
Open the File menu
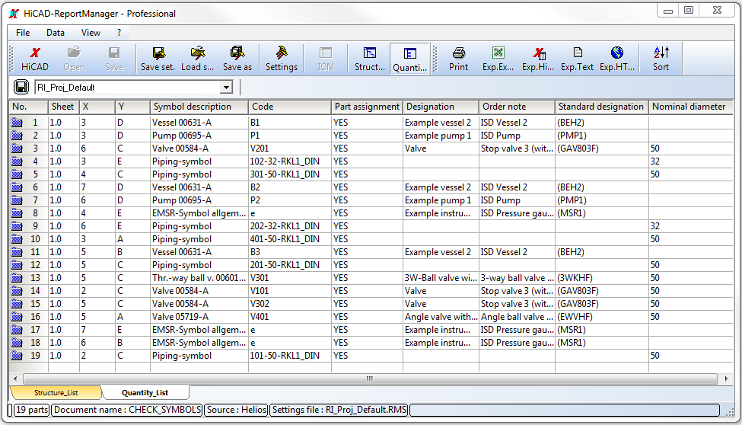[x=23, y=33]
